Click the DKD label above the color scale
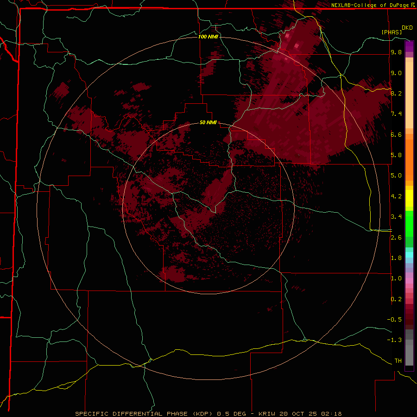The image size is (417, 417). tap(407, 28)
